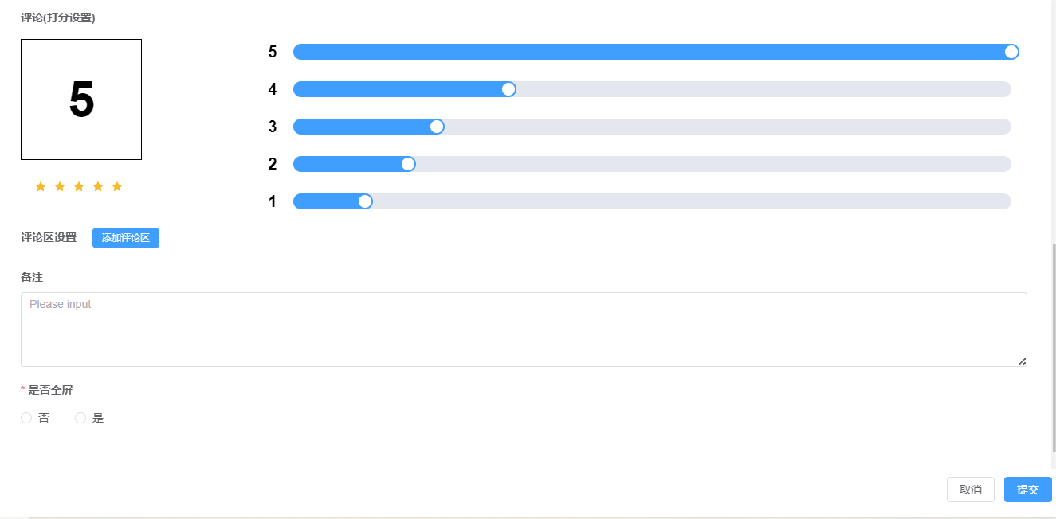Submit the form with 提交
This screenshot has height=519, width=1056.
pos(1027,490)
